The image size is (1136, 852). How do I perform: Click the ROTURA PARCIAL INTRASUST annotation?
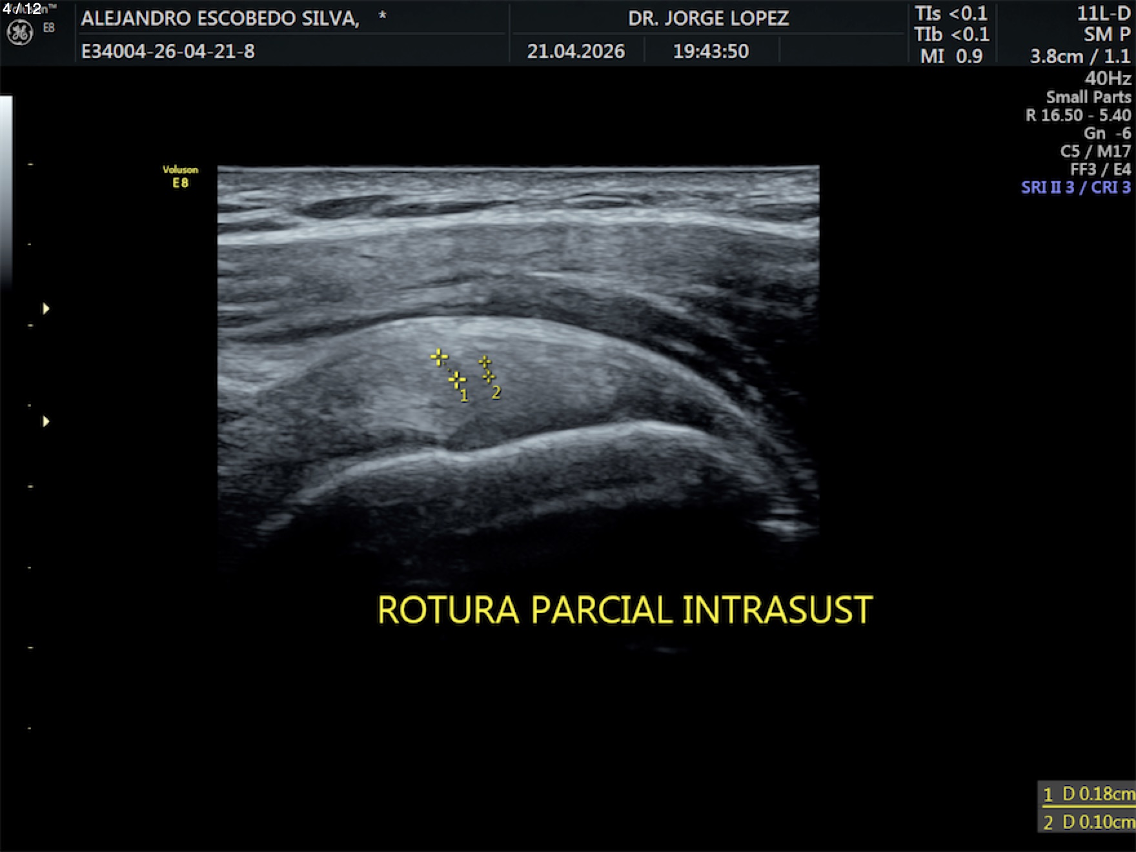click(625, 610)
